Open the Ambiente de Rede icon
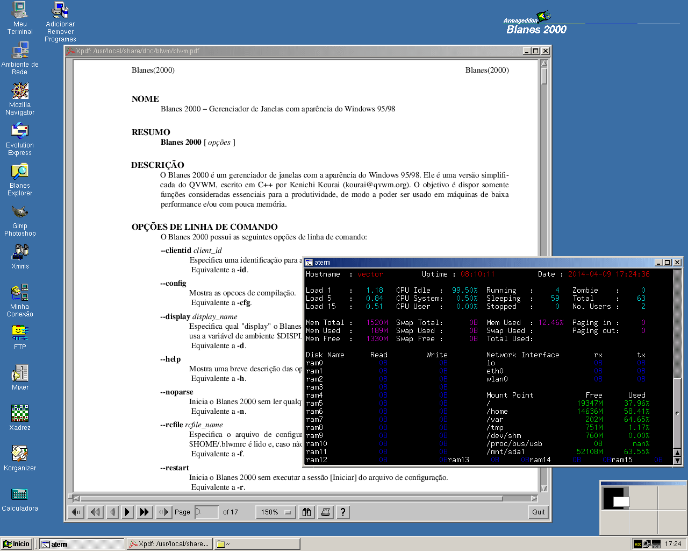 click(x=20, y=59)
